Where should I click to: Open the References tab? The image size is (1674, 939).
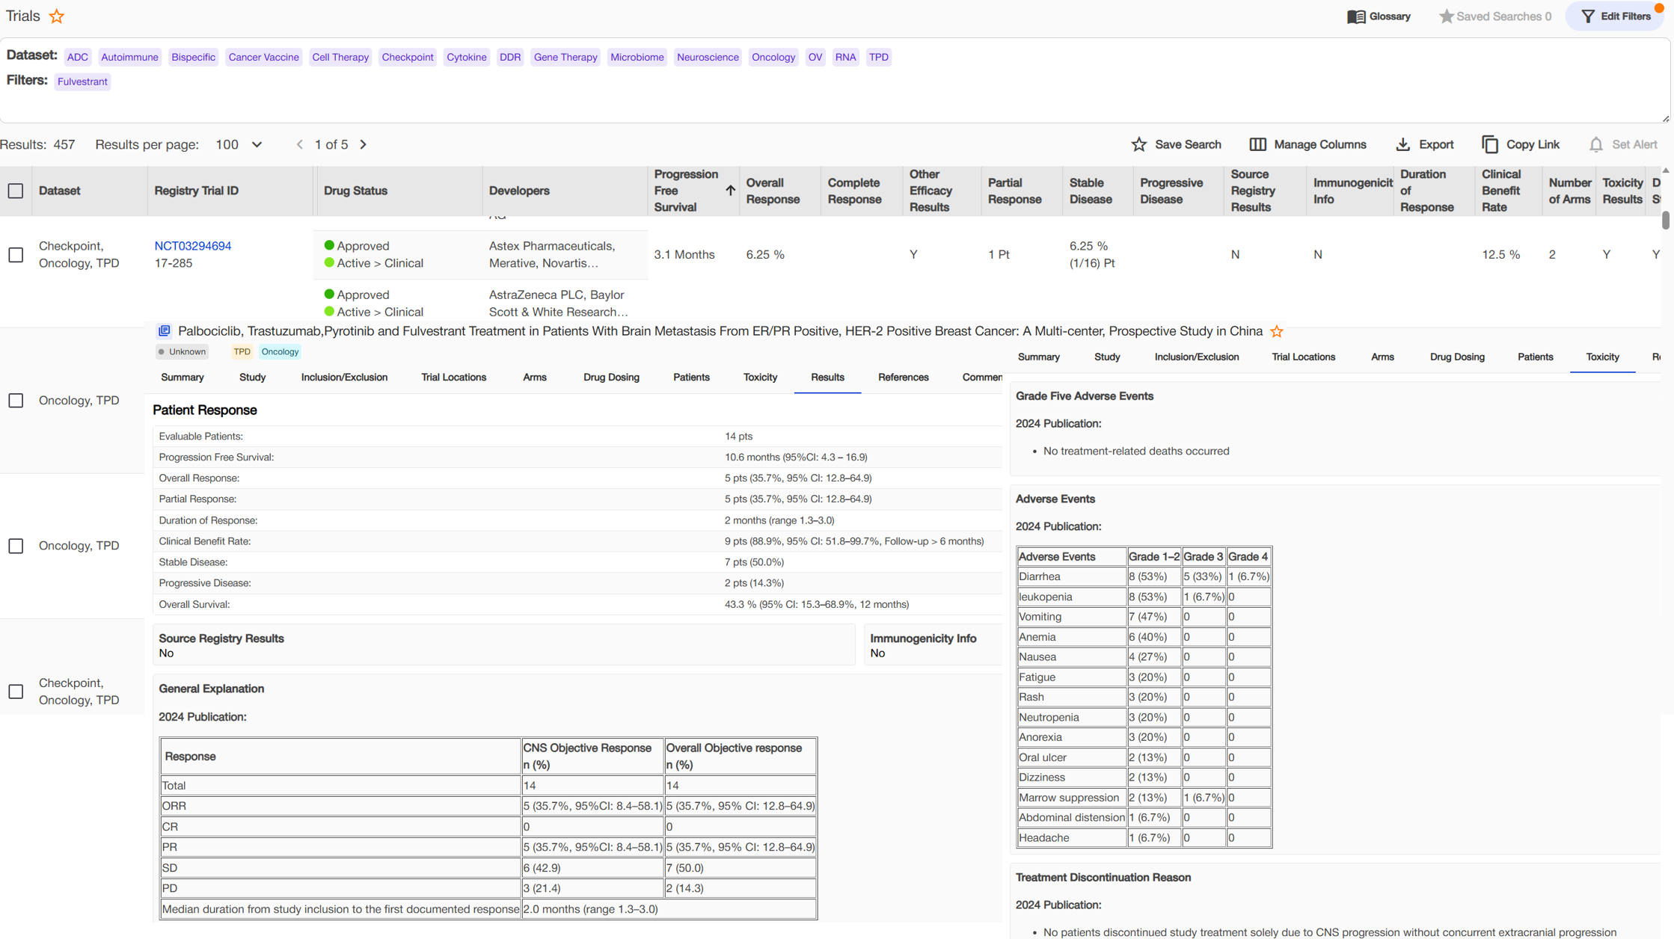(x=903, y=378)
